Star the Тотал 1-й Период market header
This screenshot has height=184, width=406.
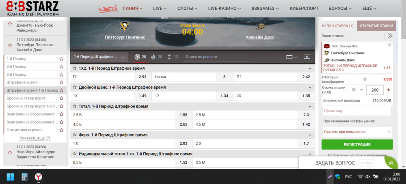[75, 106]
